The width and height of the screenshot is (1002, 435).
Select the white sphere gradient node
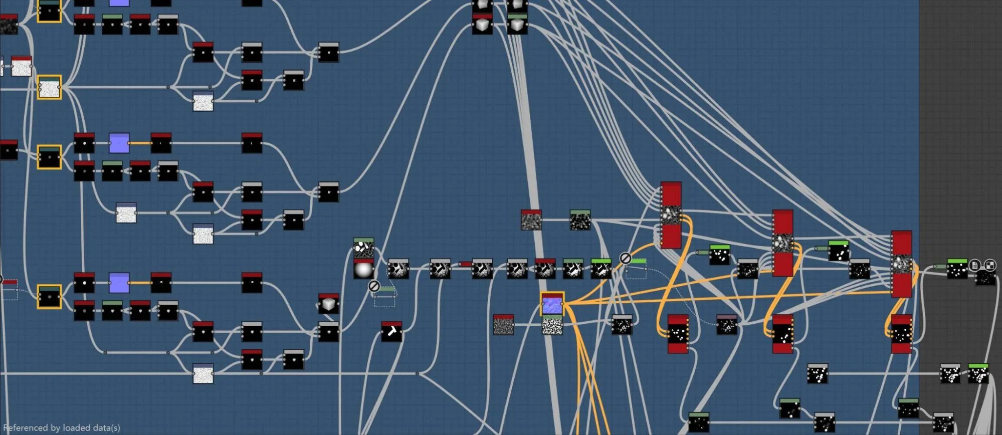[x=363, y=269]
